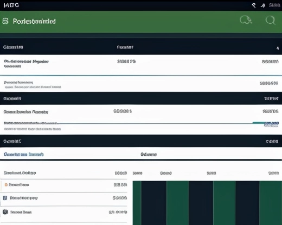Image resolution: width=282 pixels, height=225 pixels.
Task: Expand the first dark section header bar
Action: click(x=141, y=47)
